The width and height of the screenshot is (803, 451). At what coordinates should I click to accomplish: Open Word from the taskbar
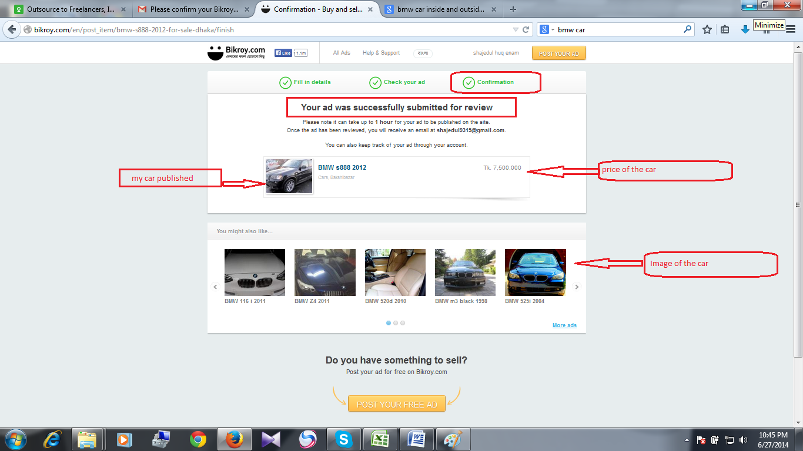point(416,439)
